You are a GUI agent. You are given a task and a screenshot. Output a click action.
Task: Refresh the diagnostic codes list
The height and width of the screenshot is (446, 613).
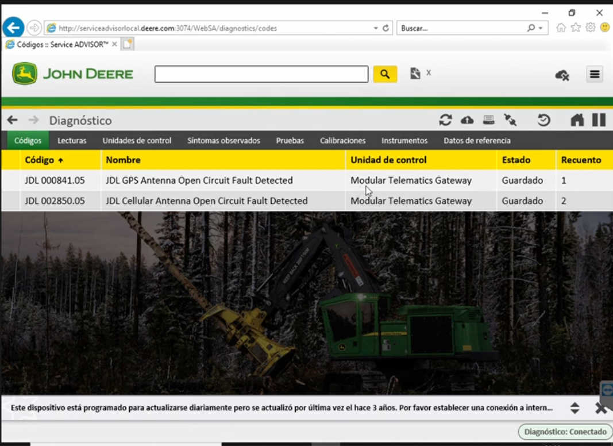pyautogui.click(x=445, y=120)
